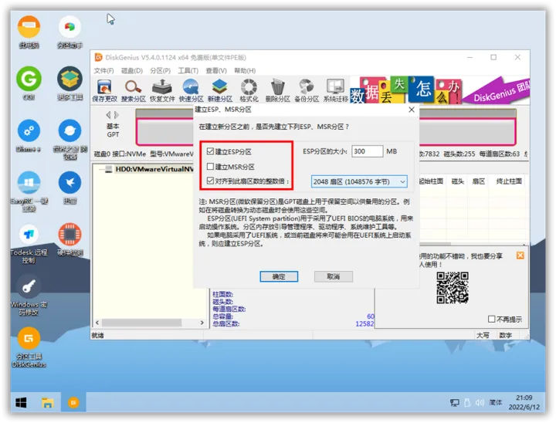Click the horizontal scrollbar in disk tree panel
The image size is (556, 423).
tap(142, 323)
